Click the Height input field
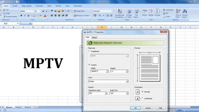The height and width of the screenshot is (112, 199). coord(118,71)
